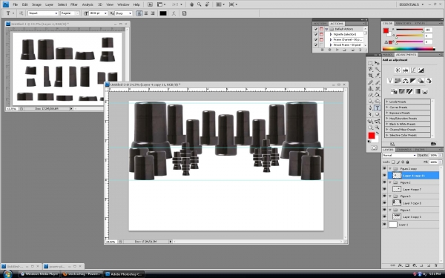The height and width of the screenshot is (278, 445).
Task: Expand Curves Presets list
Action: 387,107
